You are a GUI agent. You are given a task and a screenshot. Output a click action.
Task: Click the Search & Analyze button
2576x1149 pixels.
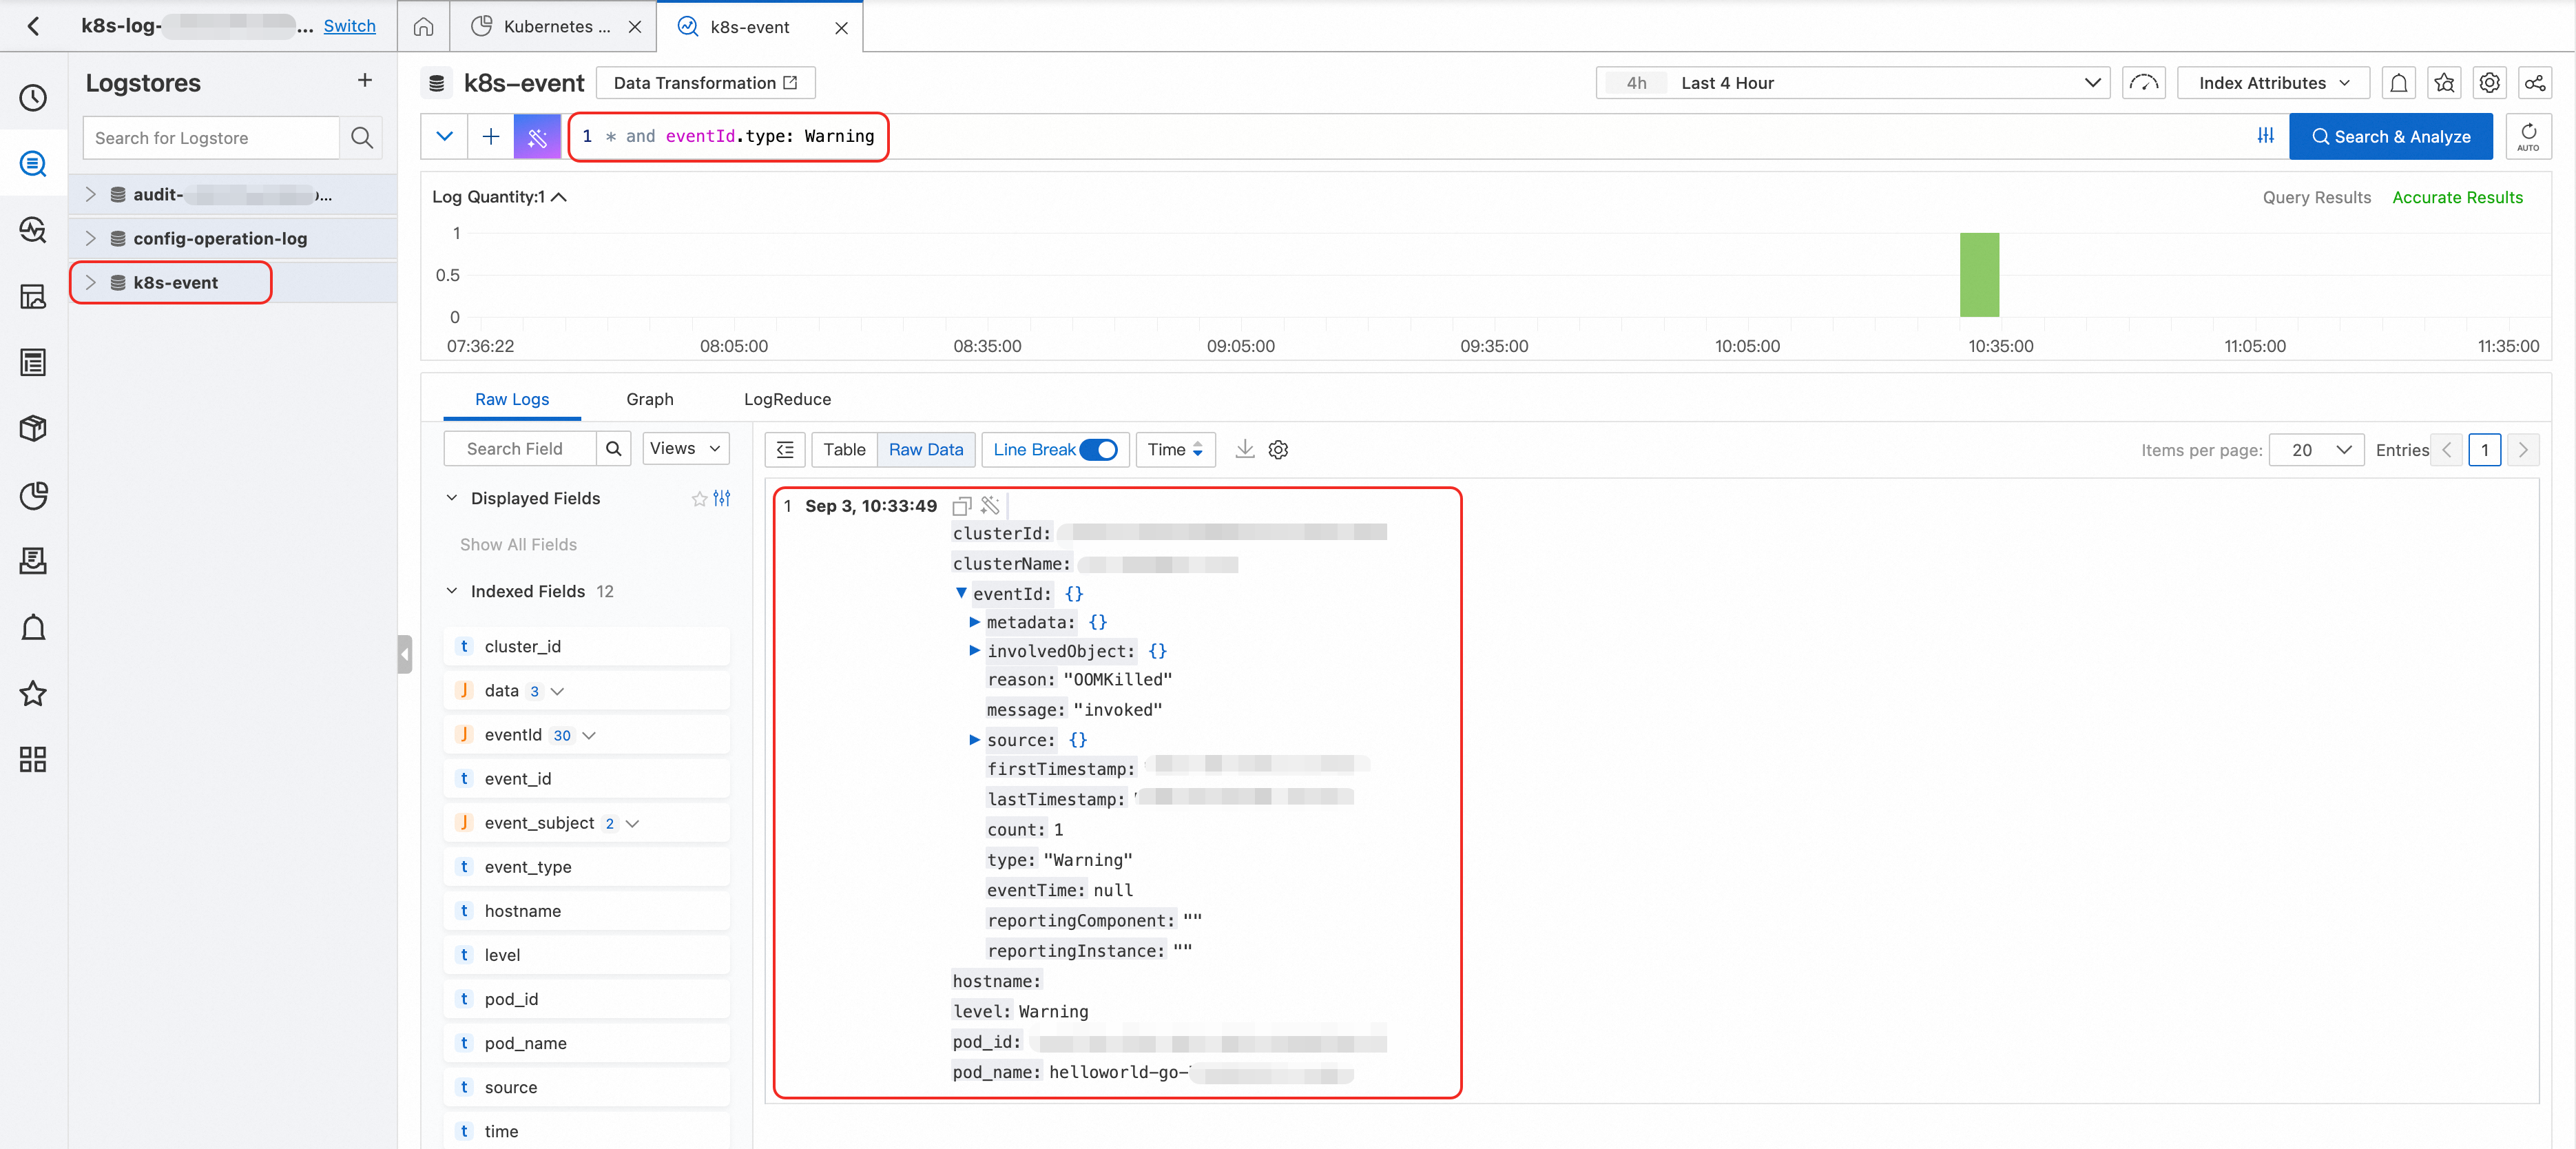tap(2391, 136)
